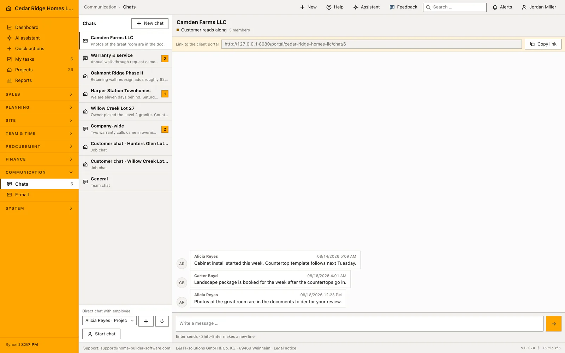This screenshot has width=565, height=353.
Task: Click the client portal link field
Action: point(371,44)
